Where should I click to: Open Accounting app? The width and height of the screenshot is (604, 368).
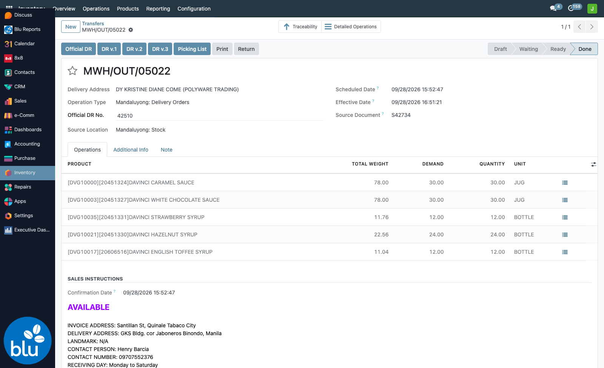28,144
